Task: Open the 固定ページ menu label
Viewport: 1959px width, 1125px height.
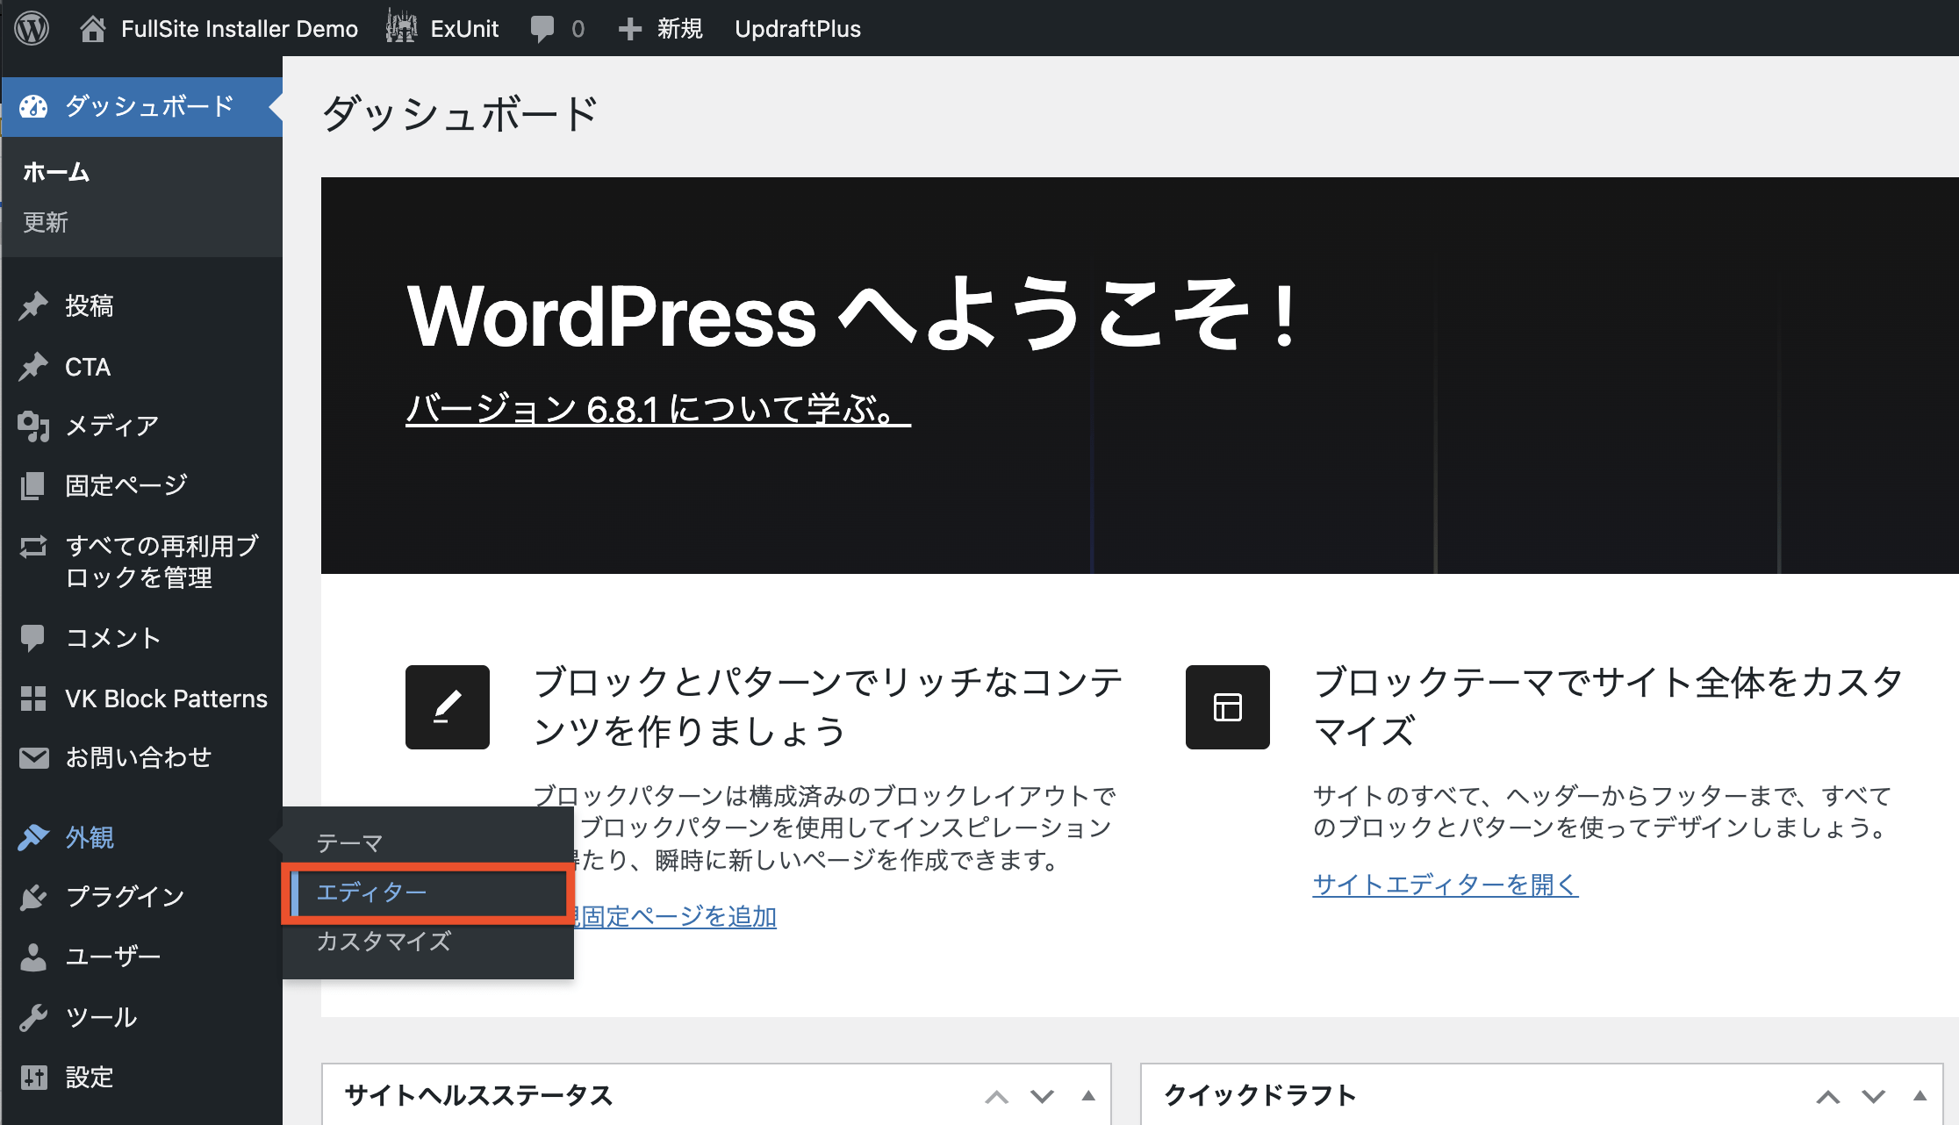Action: click(x=126, y=485)
